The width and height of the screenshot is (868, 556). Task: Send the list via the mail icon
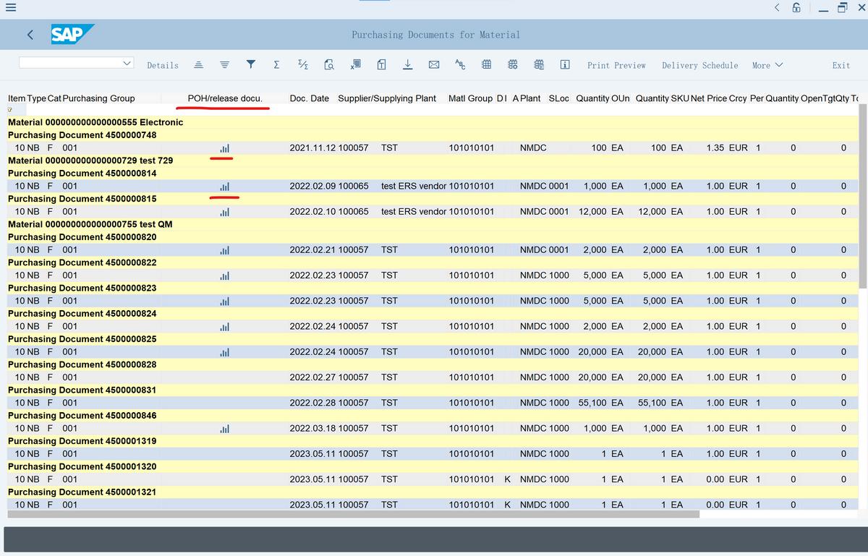(x=433, y=64)
